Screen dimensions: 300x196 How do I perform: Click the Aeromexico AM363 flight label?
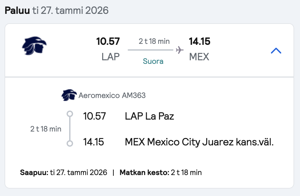112,95
